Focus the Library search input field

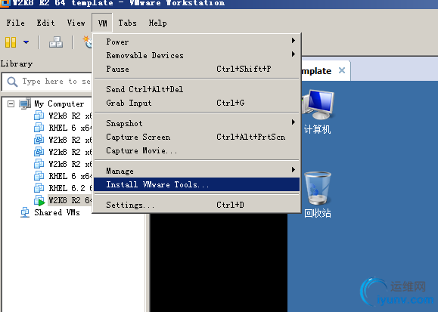coord(47,82)
